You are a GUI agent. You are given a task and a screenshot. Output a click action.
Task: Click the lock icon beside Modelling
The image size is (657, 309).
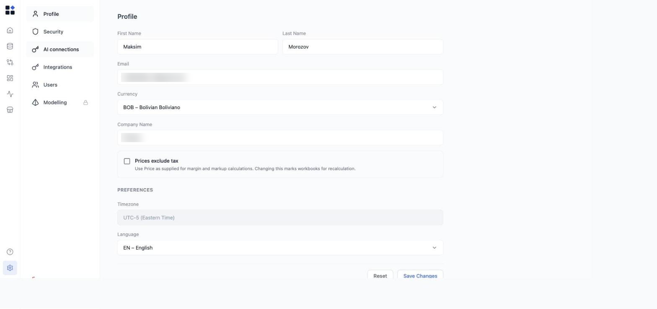point(85,102)
